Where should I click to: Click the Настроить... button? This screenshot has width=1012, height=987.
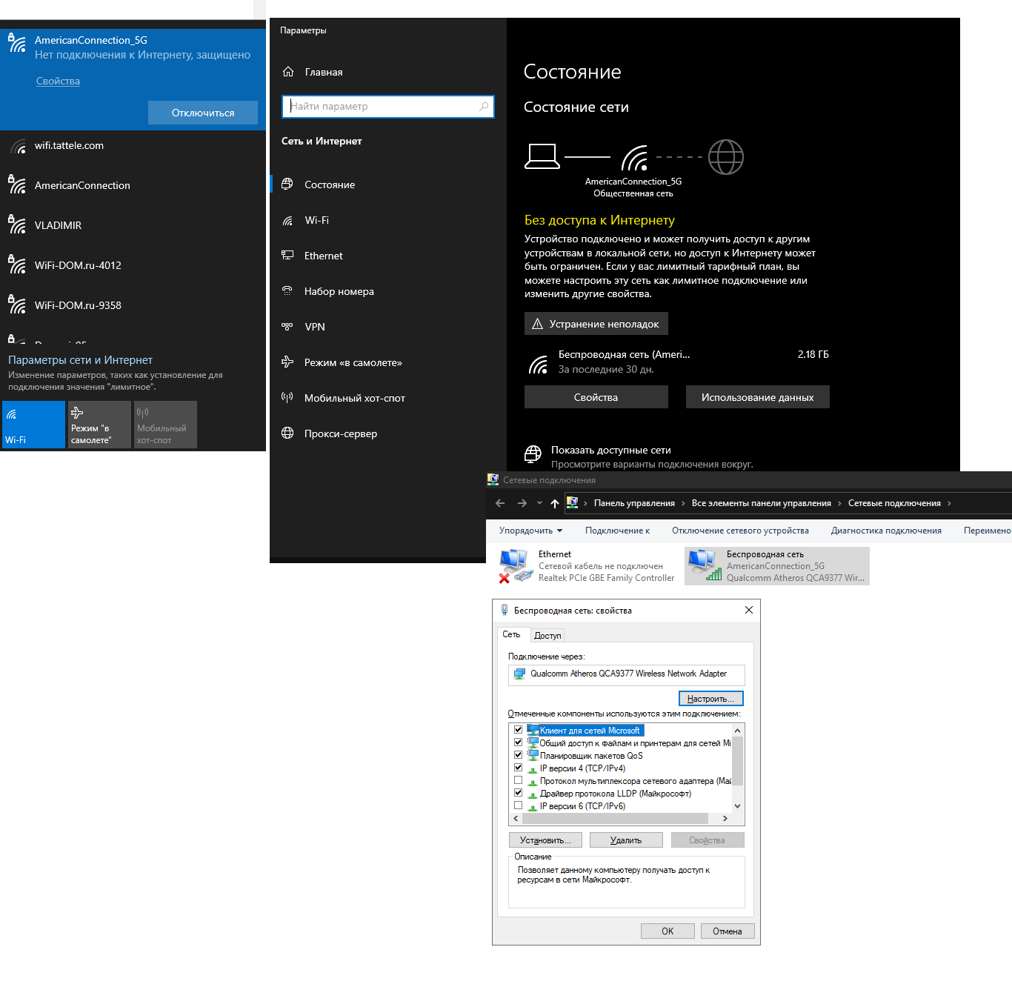tap(710, 699)
